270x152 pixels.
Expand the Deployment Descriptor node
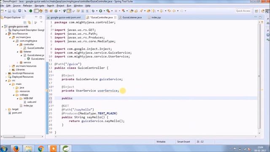click(6, 30)
